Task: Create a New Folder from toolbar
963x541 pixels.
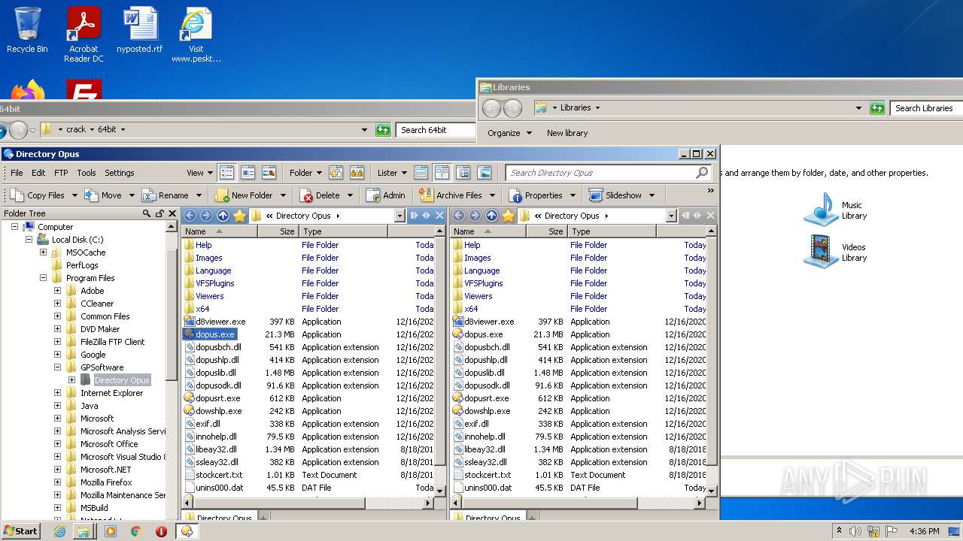Action: 245,195
